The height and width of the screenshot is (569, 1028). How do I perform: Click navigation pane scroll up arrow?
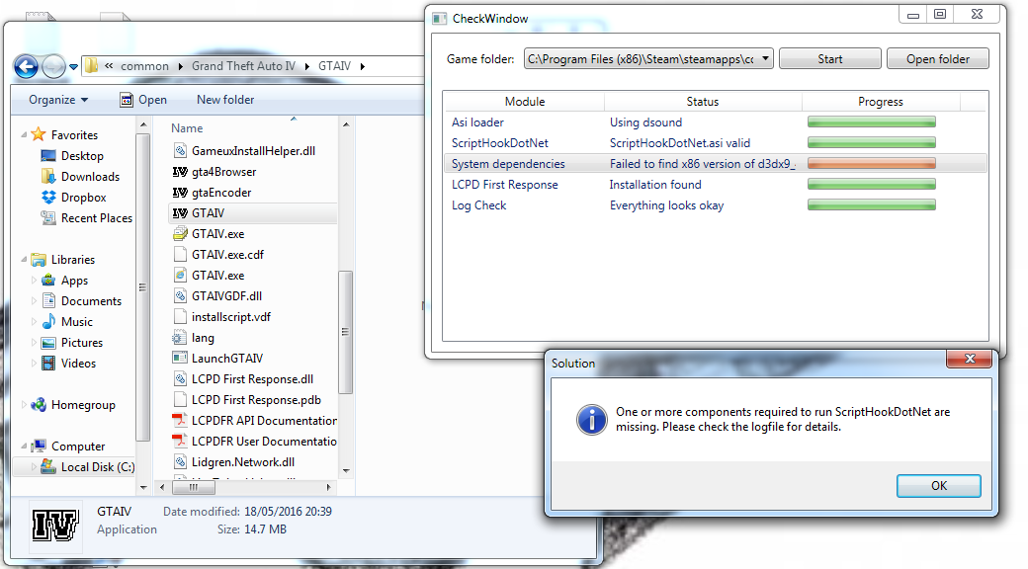tap(143, 124)
